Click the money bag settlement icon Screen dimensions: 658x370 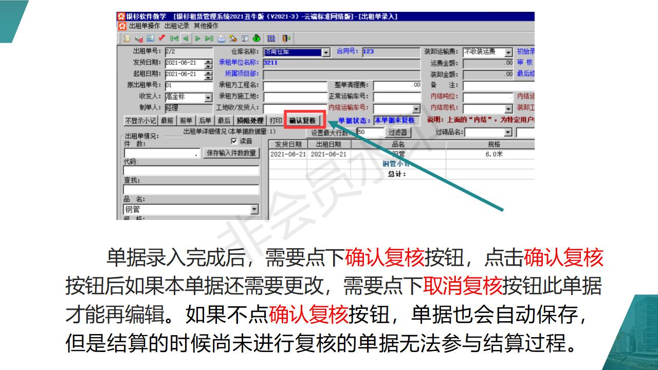(256, 38)
